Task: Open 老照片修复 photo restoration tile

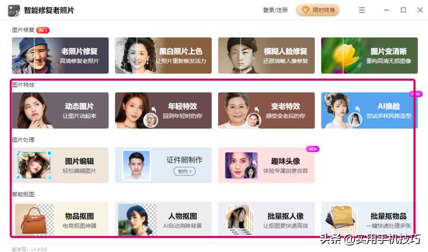Action: point(60,56)
